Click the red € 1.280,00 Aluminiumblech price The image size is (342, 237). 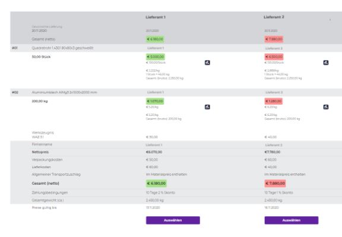(x=274, y=101)
